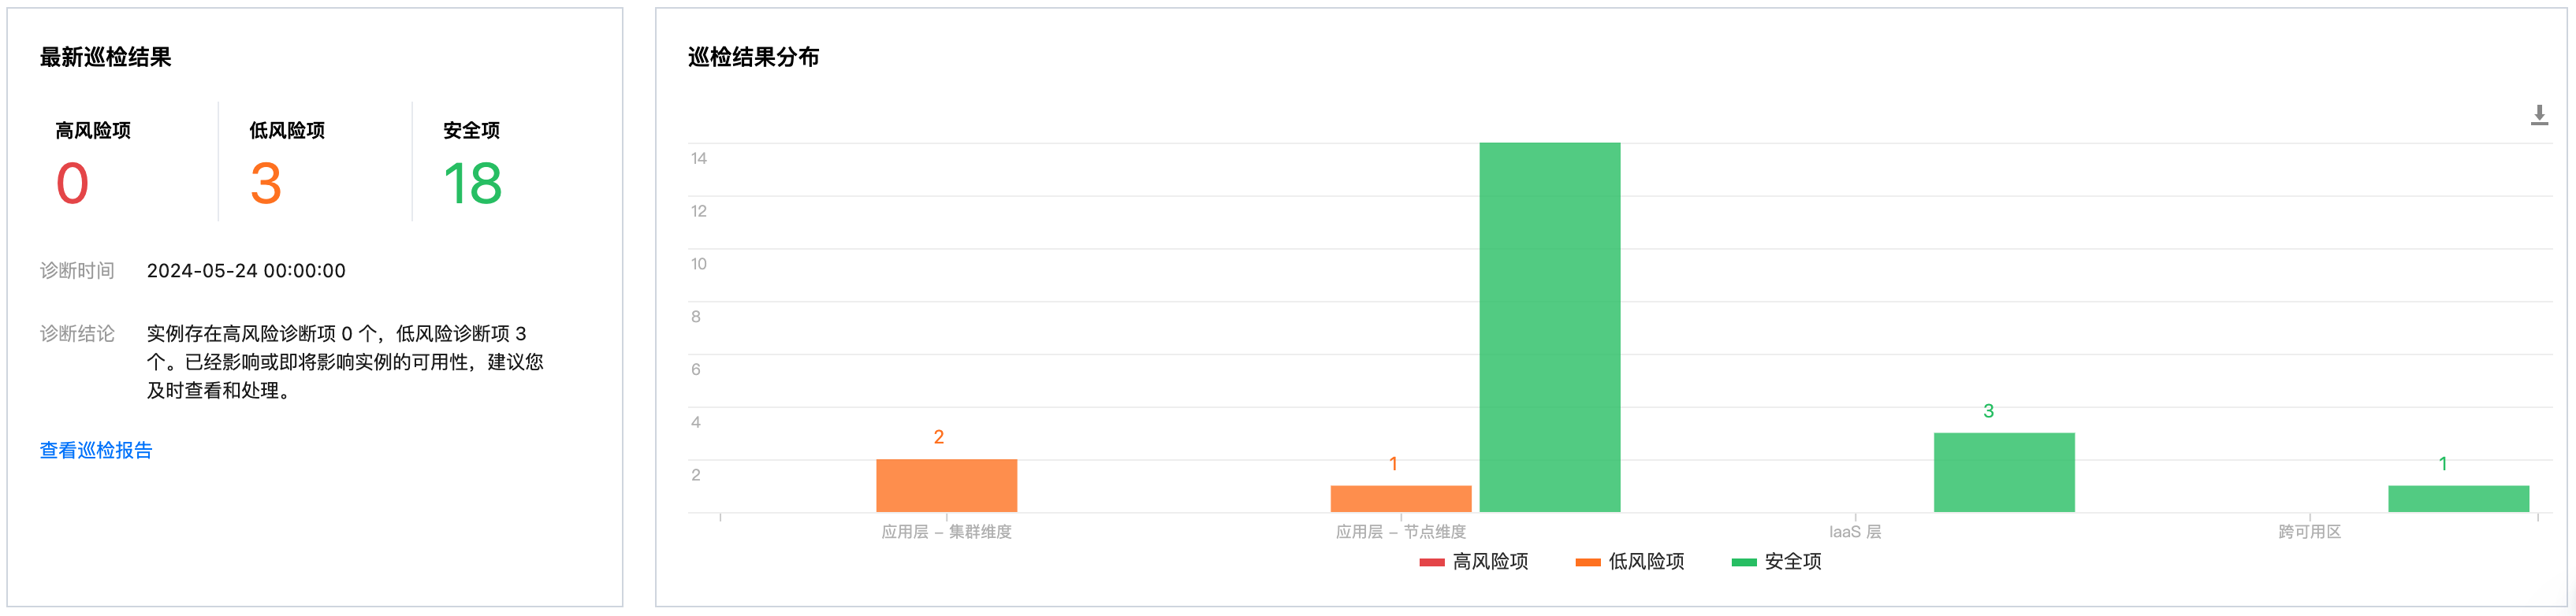2576x616 pixels.
Task: Click the 安全项 count of 18
Action: click(472, 184)
